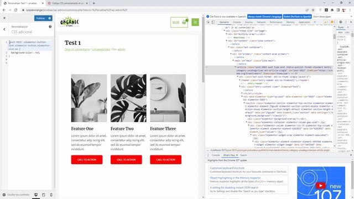Click the Feature Three wall clock image

pos(168,98)
